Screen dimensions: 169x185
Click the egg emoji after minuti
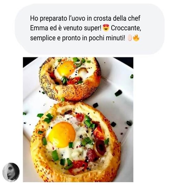(130, 38)
